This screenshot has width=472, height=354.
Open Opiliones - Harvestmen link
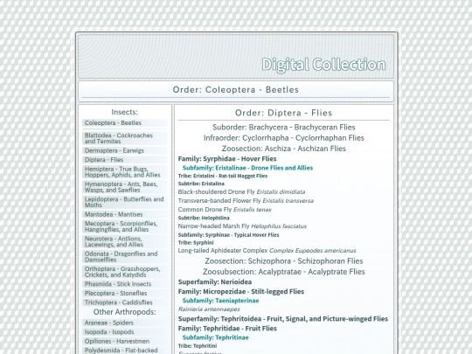click(125, 342)
